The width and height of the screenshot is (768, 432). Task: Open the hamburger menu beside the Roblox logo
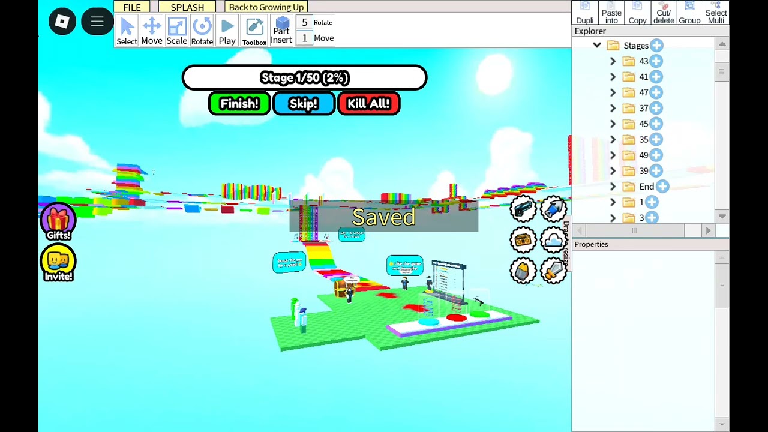pos(97,22)
